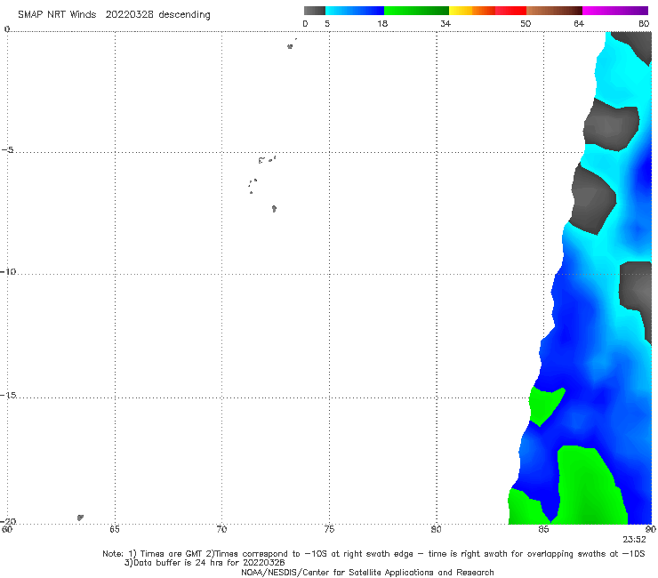658x578 pixels.
Task: Click the gray segment of the color bar
Action: pos(315,11)
